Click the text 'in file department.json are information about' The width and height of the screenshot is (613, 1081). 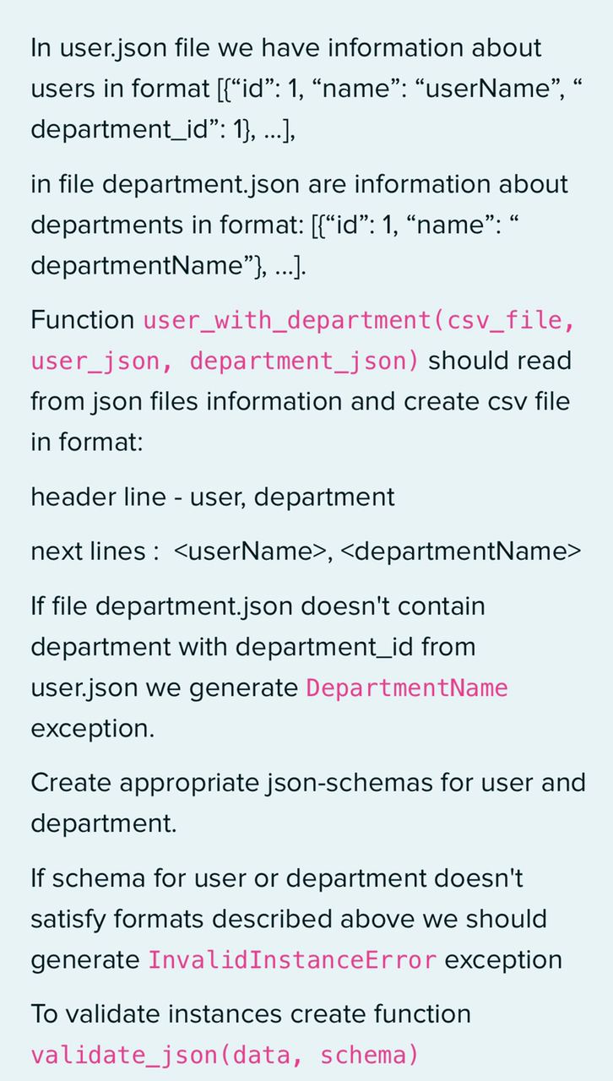click(300, 185)
